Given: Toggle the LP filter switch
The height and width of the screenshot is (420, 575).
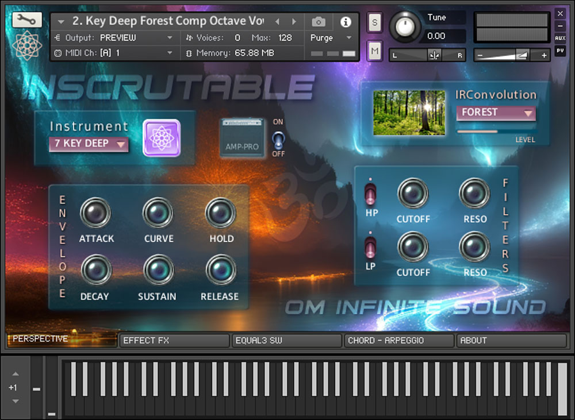Looking at the screenshot, I should tap(370, 247).
